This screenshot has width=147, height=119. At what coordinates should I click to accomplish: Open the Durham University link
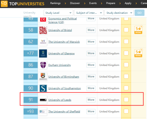click(x=59, y=65)
